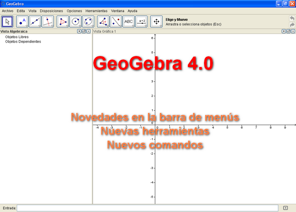Open the Herramientas menu
The width and height of the screenshot is (296, 212).
(x=96, y=11)
